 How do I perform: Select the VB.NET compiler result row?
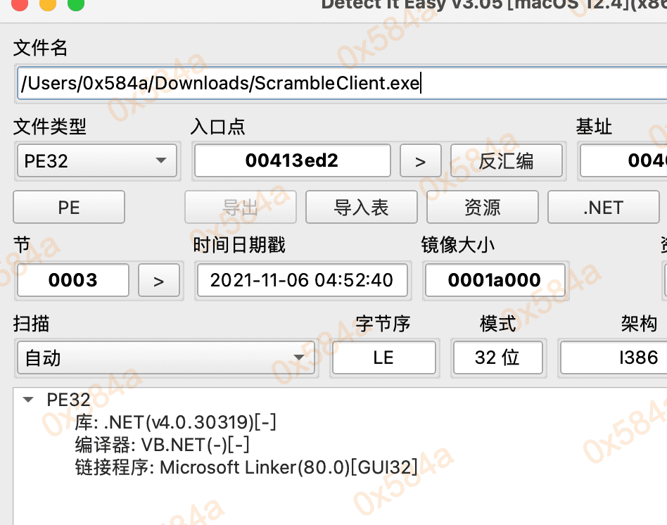pyautogui.click(x=162, y=445)
